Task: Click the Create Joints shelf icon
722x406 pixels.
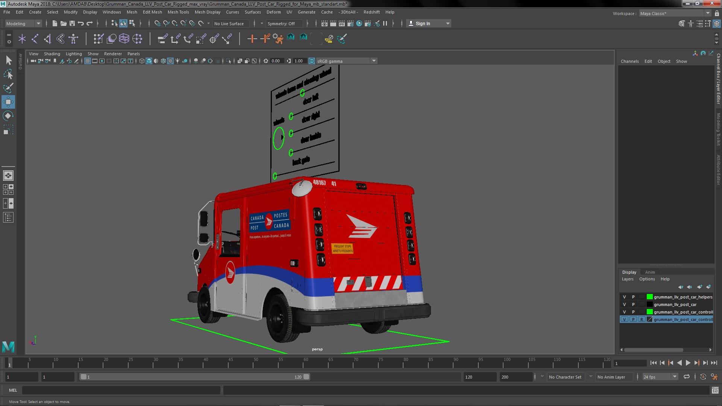Action: (35, 39)
